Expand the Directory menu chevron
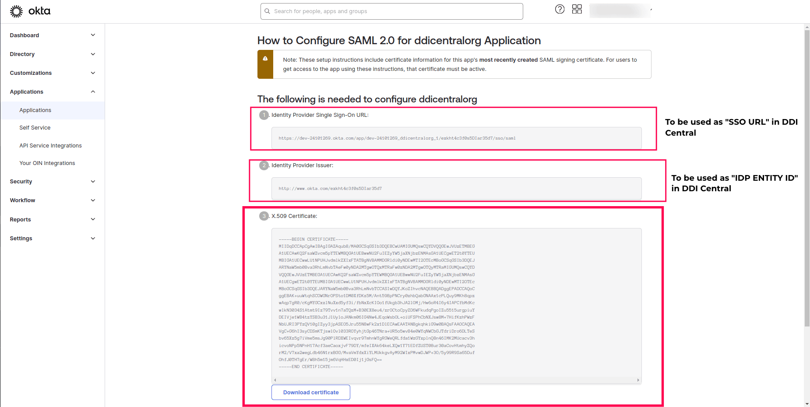The image size is (810, 407). [x=93, y=54]
